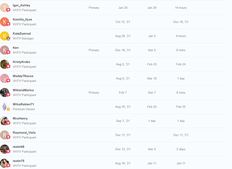Viewport: 232px width, 169px height.
Task: Open KristyKrabs profile photo
Action: (x=5, y=64)
